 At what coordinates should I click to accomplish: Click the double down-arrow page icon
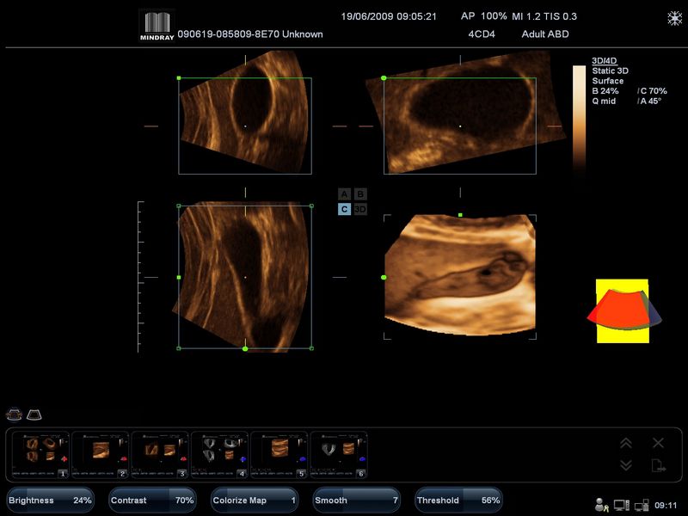pos(626,464)
